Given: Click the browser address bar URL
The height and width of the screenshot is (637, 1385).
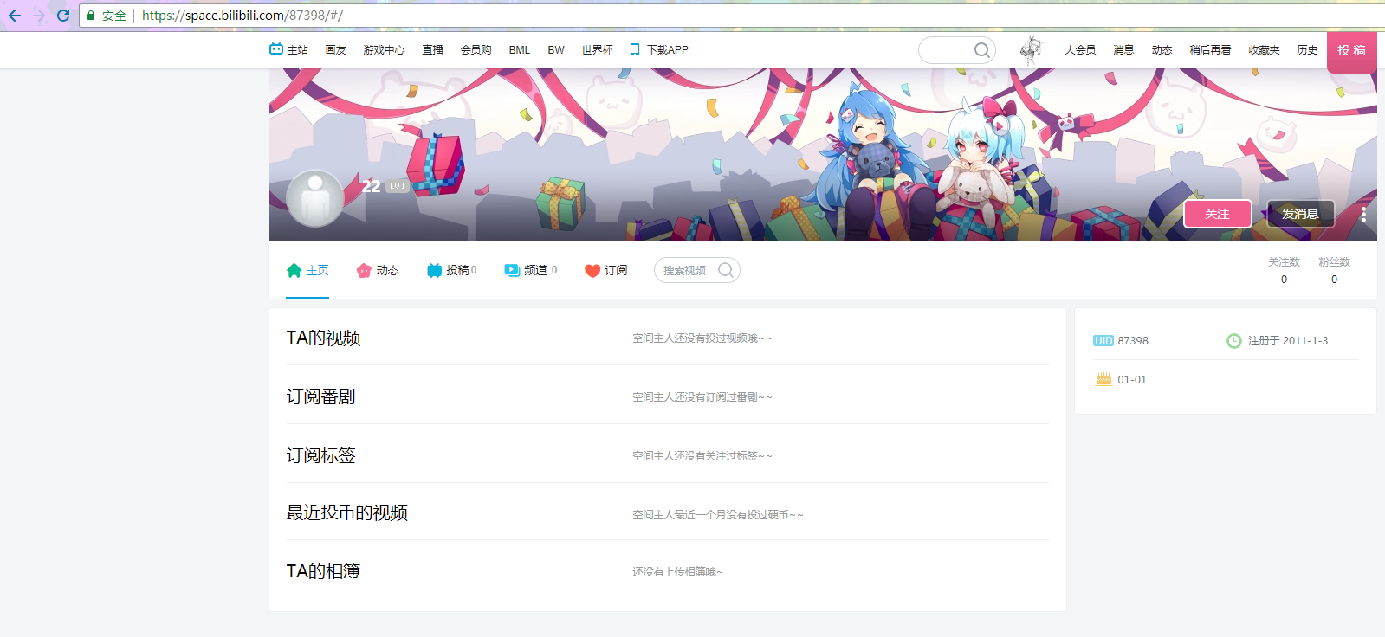Looking at the screenshot, I should click(x=243, y=16).
